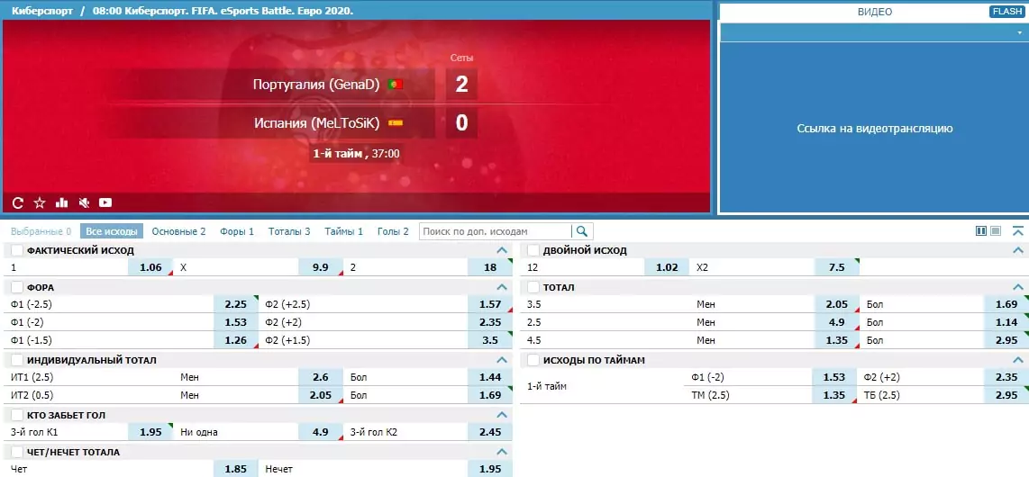Click the magnifier search icon

coord(582,231)
